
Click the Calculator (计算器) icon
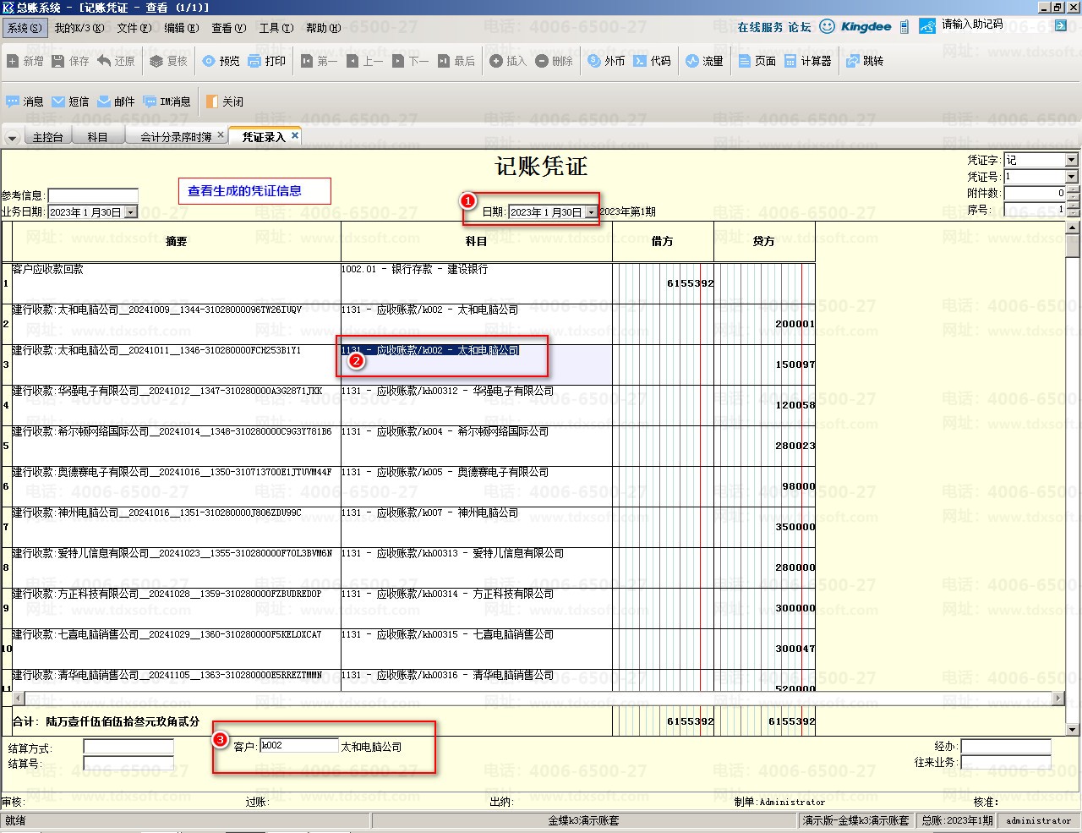(x=790, y=61)
